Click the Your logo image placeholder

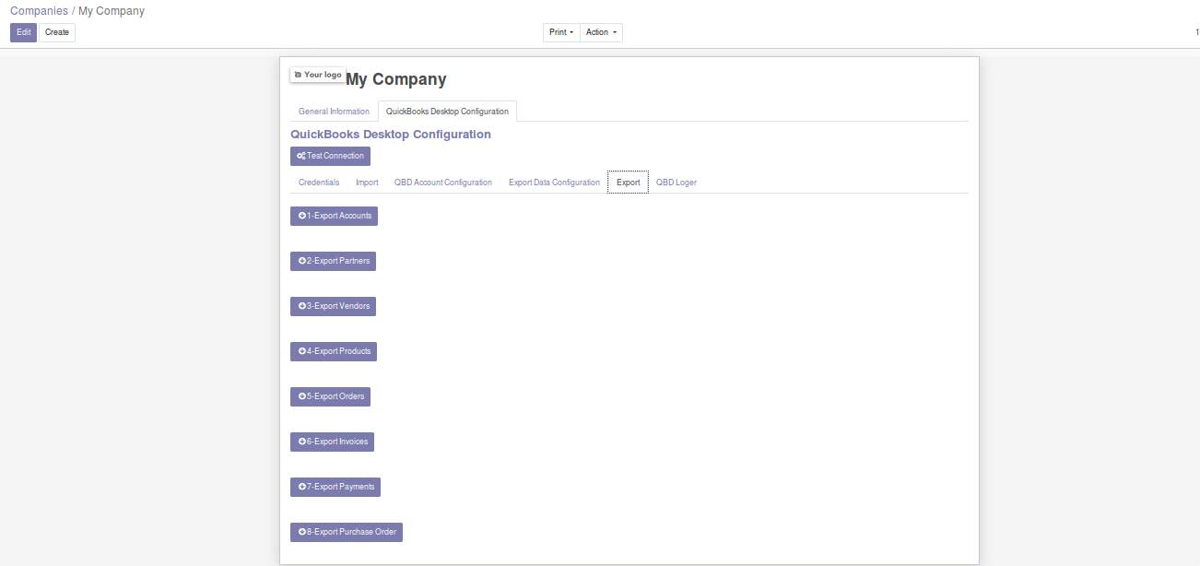tap(318, 75)
